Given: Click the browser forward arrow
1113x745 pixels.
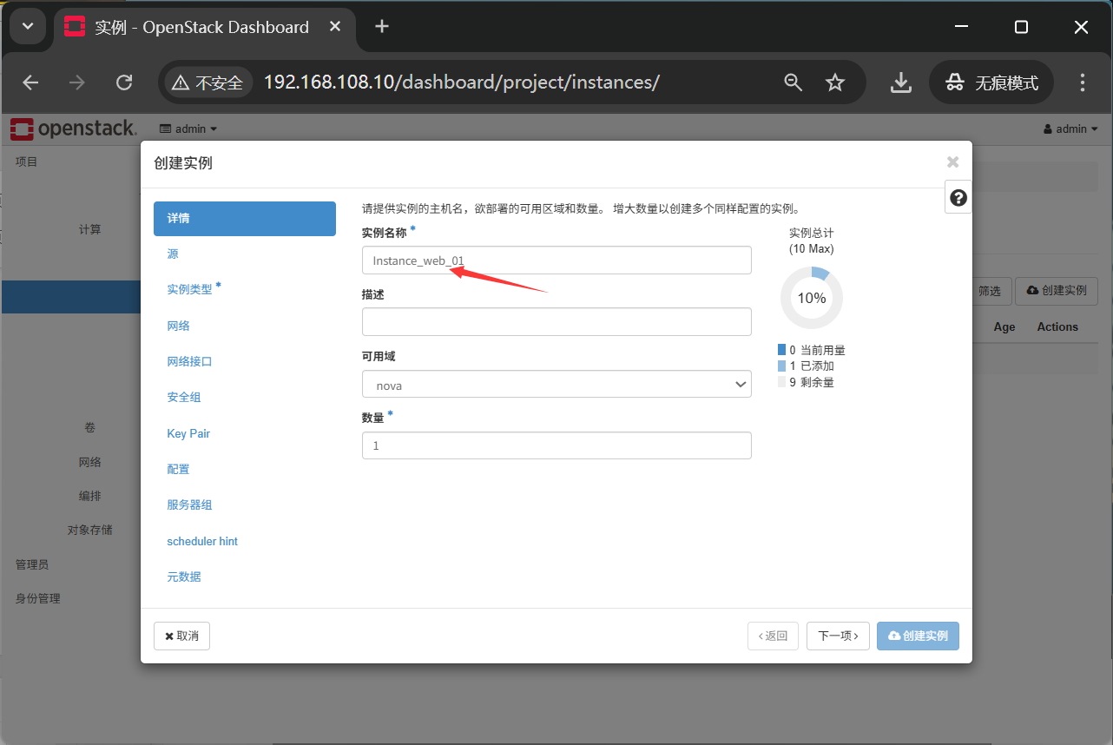Looking at the screenshot, I should pyautogui.click(x=77, y=82).
